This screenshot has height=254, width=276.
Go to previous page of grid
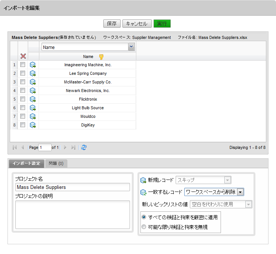click(22, 147)
